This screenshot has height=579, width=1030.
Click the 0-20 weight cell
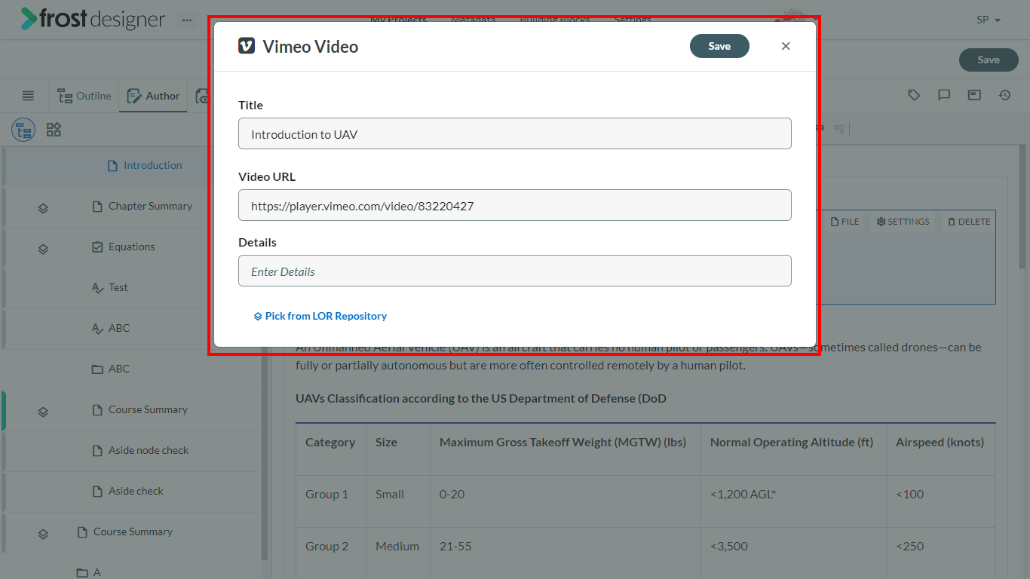(565, 501)
